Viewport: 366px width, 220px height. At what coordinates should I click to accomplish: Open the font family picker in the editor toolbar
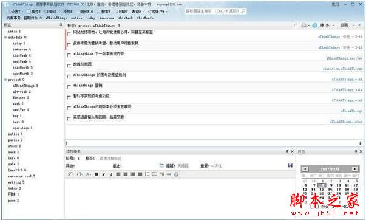(70, 174)
